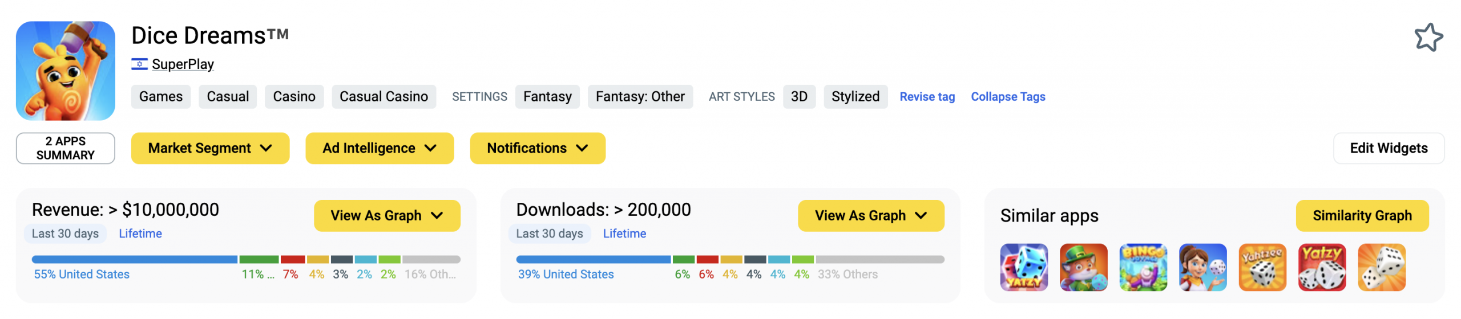Click United States segment of revenue bar
The width and height of the screenshot is (1461, 319).
tap(134, 259)
